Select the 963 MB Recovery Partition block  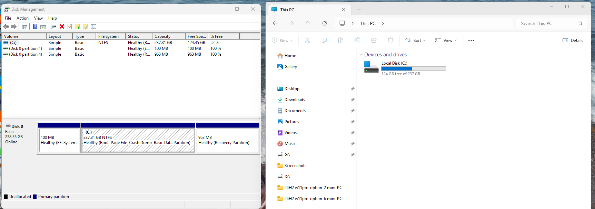tap(227, 138)
